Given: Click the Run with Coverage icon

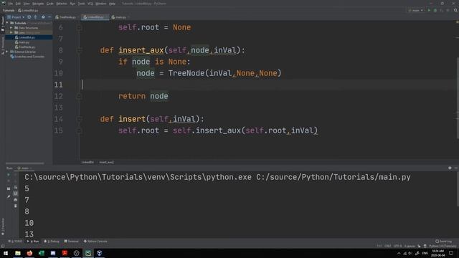Looking at the screenshot, I should click(442, 11).
